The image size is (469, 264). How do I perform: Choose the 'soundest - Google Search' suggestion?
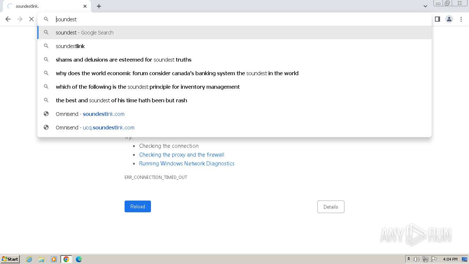(234, 32)
